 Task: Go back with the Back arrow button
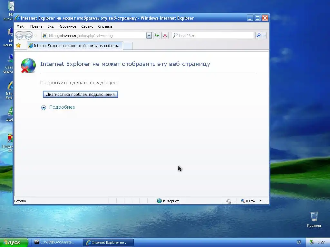19,35
